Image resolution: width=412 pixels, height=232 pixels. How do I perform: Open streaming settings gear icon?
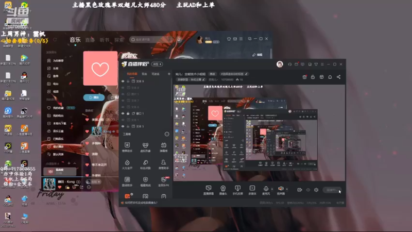click(x=316, y=190)
